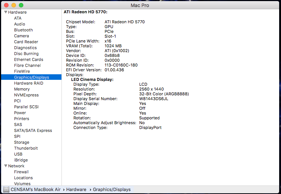Image resolution: width=281 pixels, height=194 pixels.
Task: Select Thunderbolt in the sidebar
Action: click(x=26, y=148)
